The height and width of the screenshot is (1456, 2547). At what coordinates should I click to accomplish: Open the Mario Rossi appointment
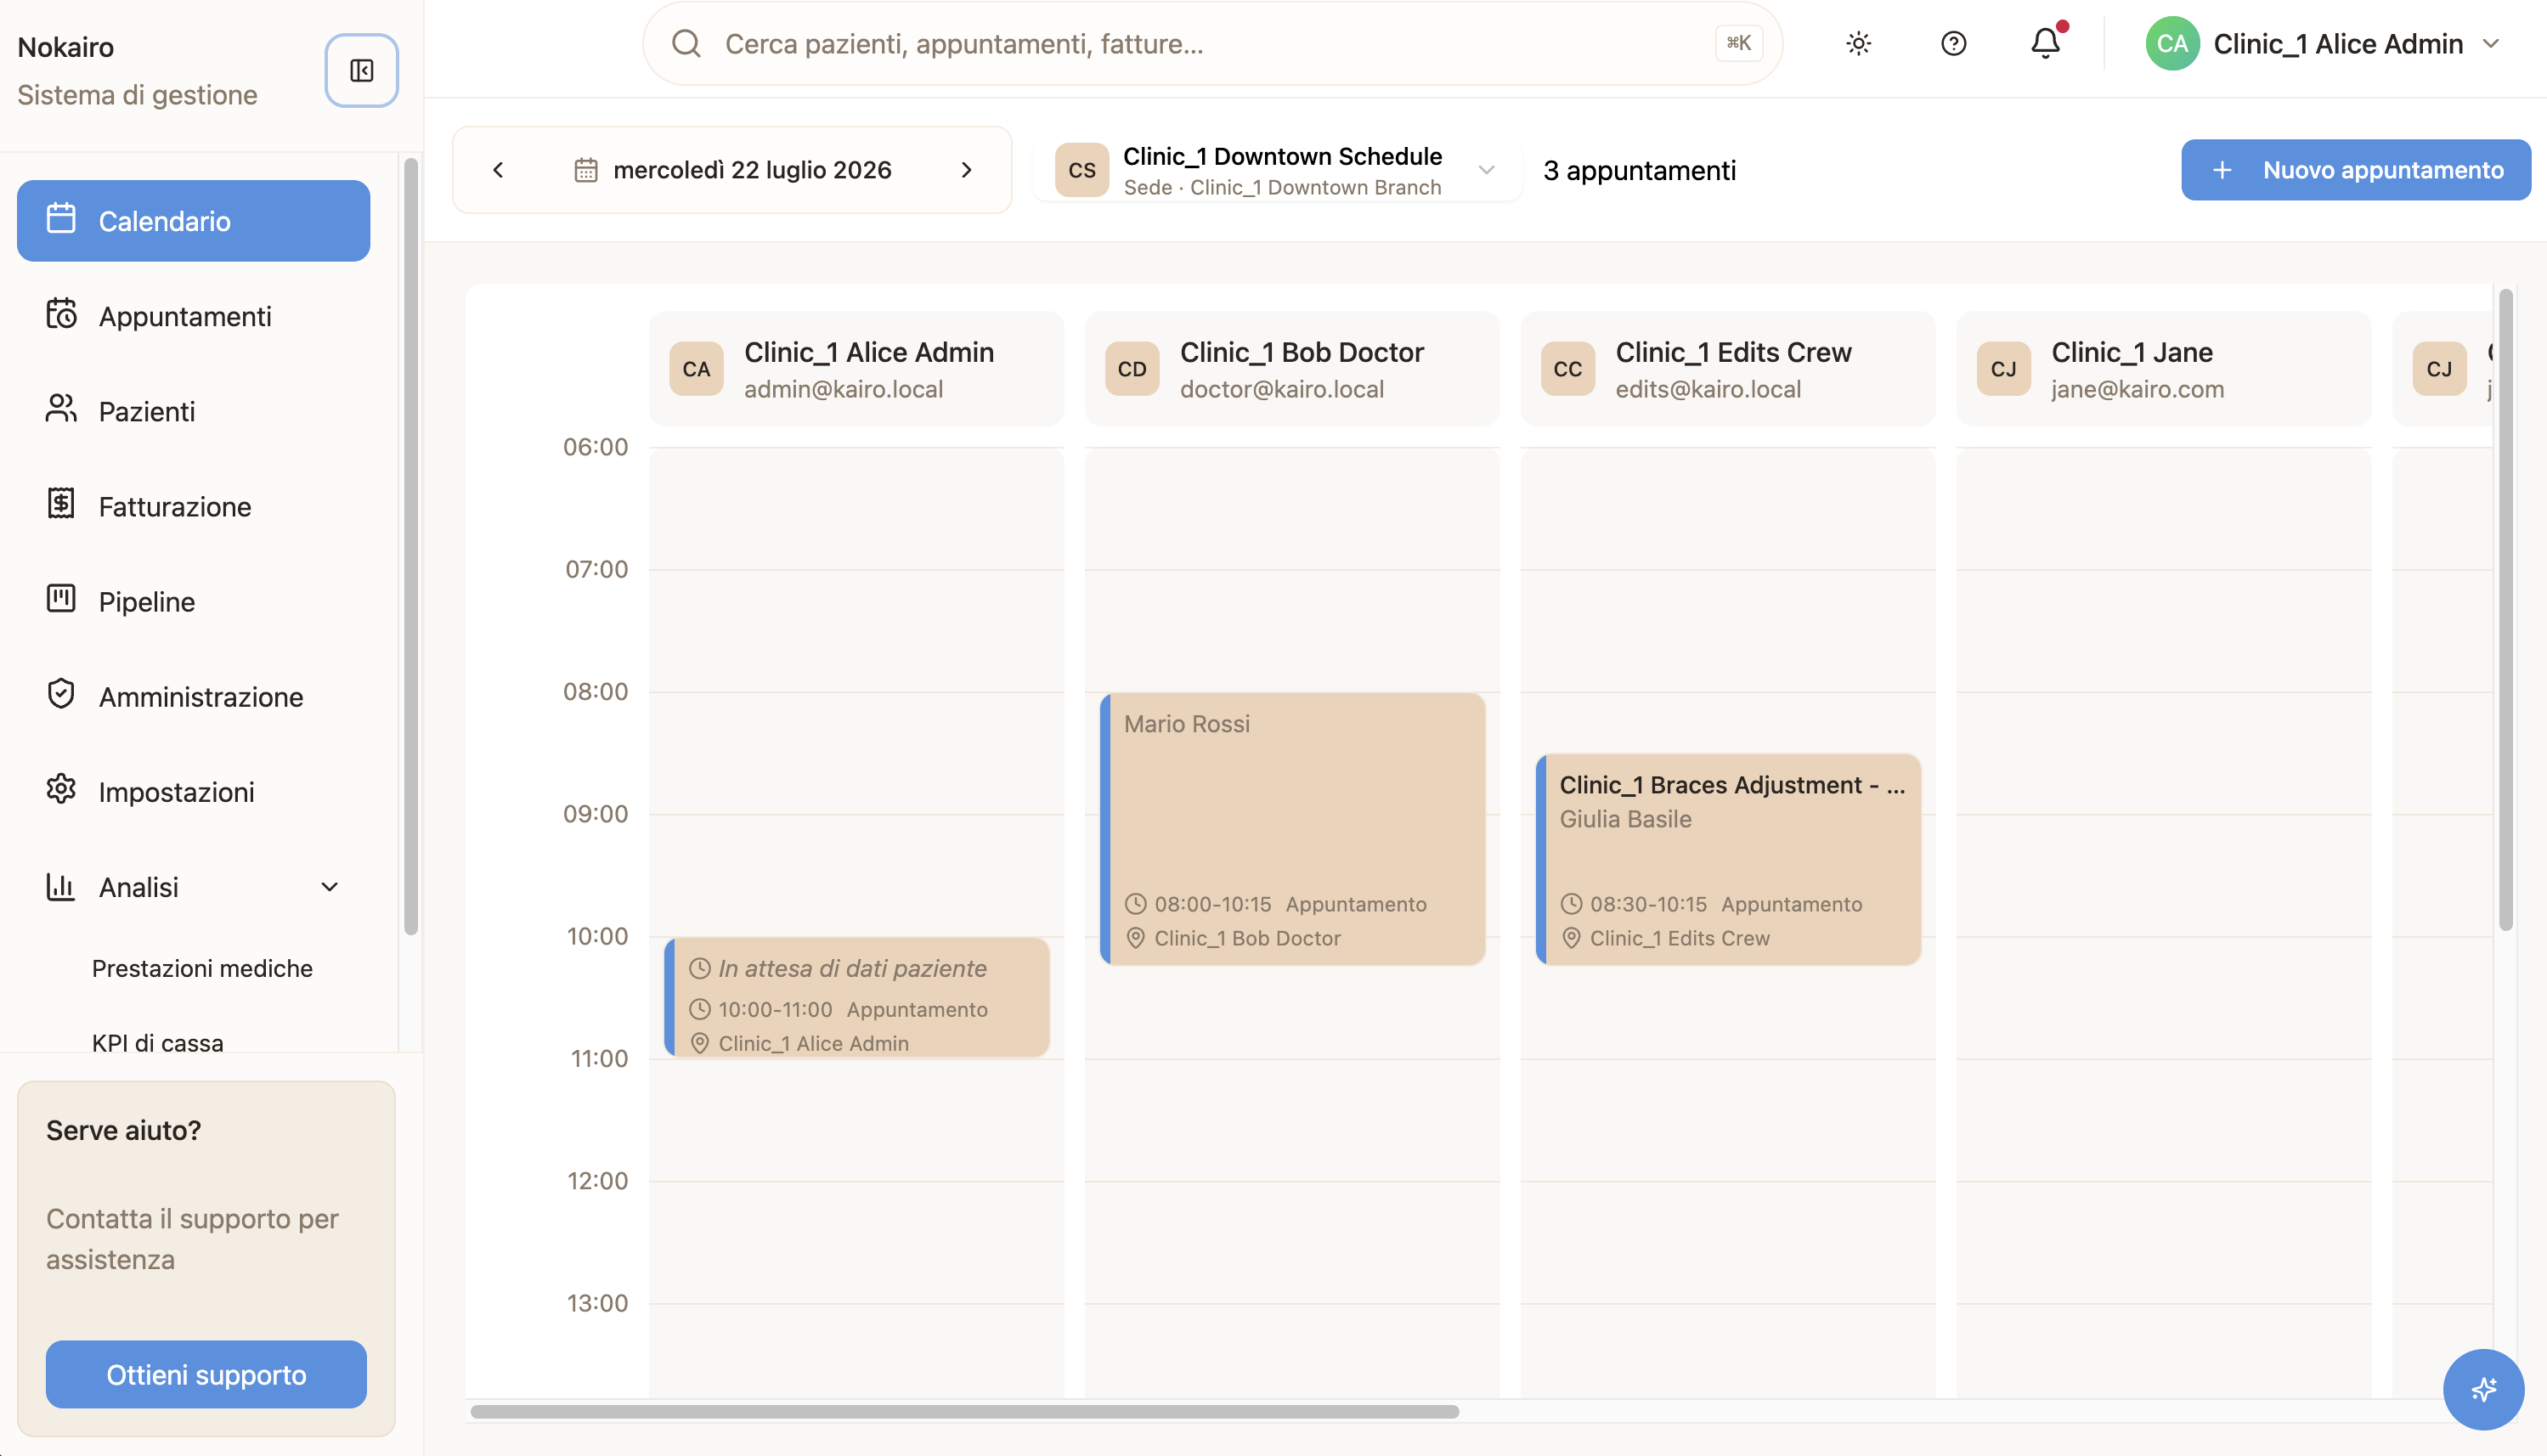(x=1292, y=829)
